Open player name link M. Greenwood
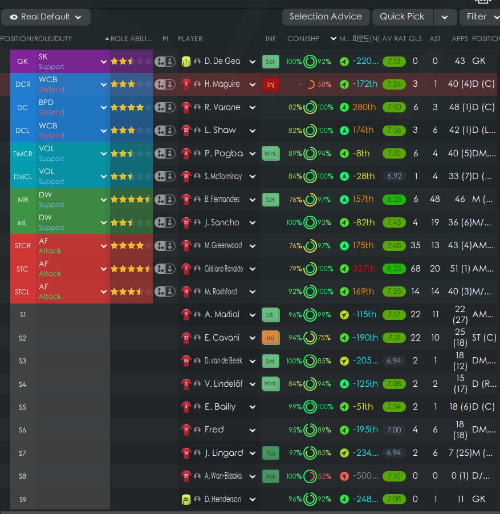Image resolution: width=500 pixels, height=514 pixels. pos(223,245)
